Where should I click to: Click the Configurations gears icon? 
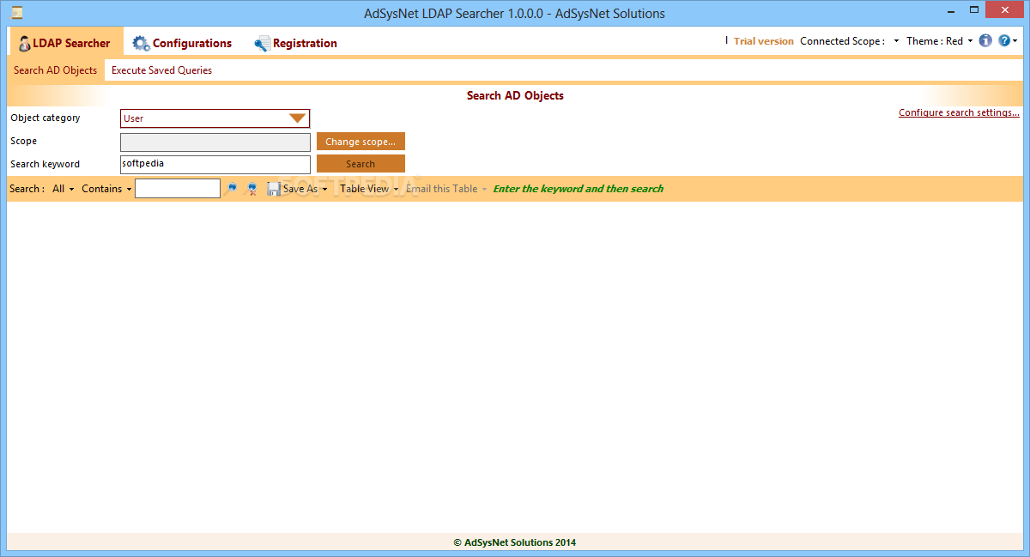[x=141, y=43]
